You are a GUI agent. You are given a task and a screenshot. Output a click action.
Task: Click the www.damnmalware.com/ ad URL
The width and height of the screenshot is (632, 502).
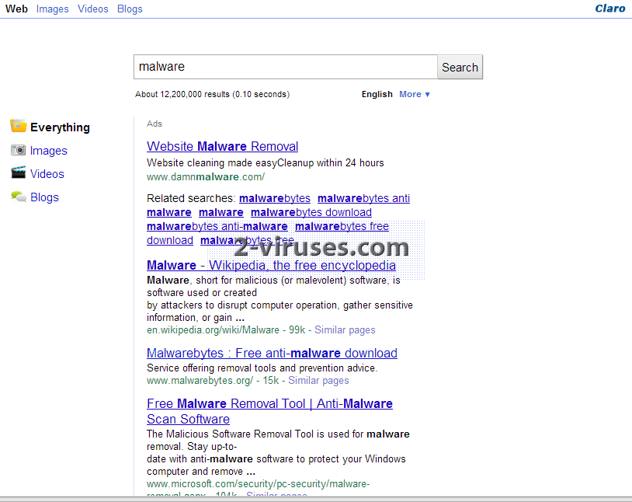click(x=206, y=176)
